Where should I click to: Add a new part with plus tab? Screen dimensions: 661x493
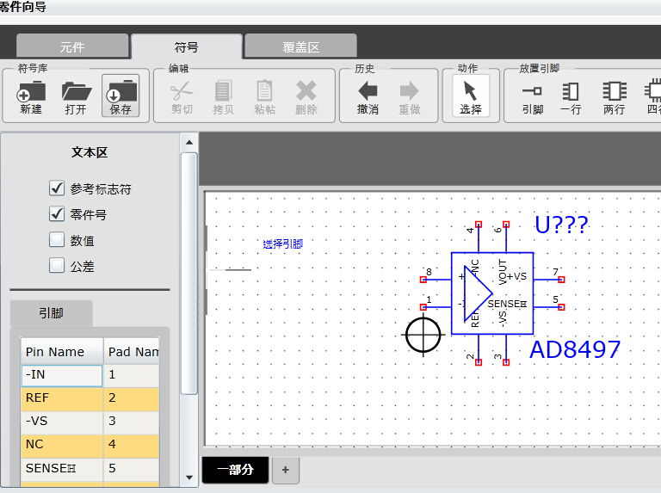286,470
